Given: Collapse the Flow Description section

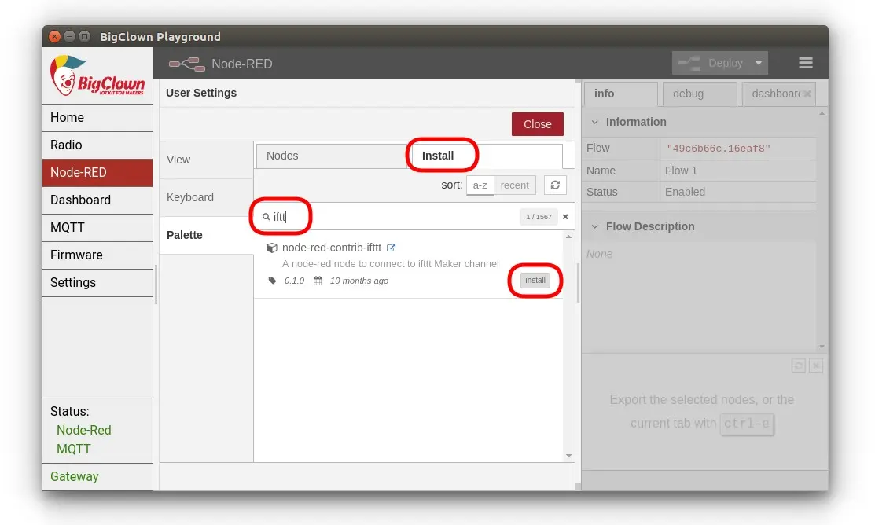Looking at the screenshot, I should click(595, 226).
